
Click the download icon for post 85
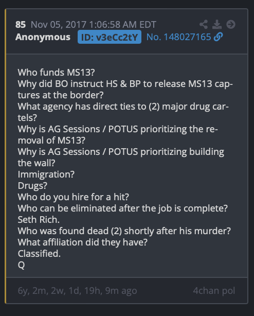tap(217, 24)
